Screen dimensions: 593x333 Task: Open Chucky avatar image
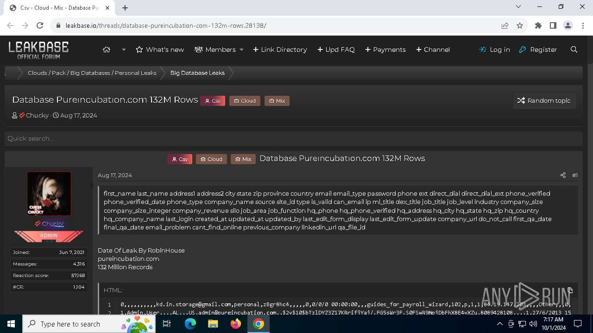pyautogui.click(x=49, y=194)
